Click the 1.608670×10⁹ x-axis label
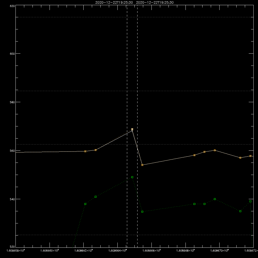258x258 pixels. tap(220, 251)
